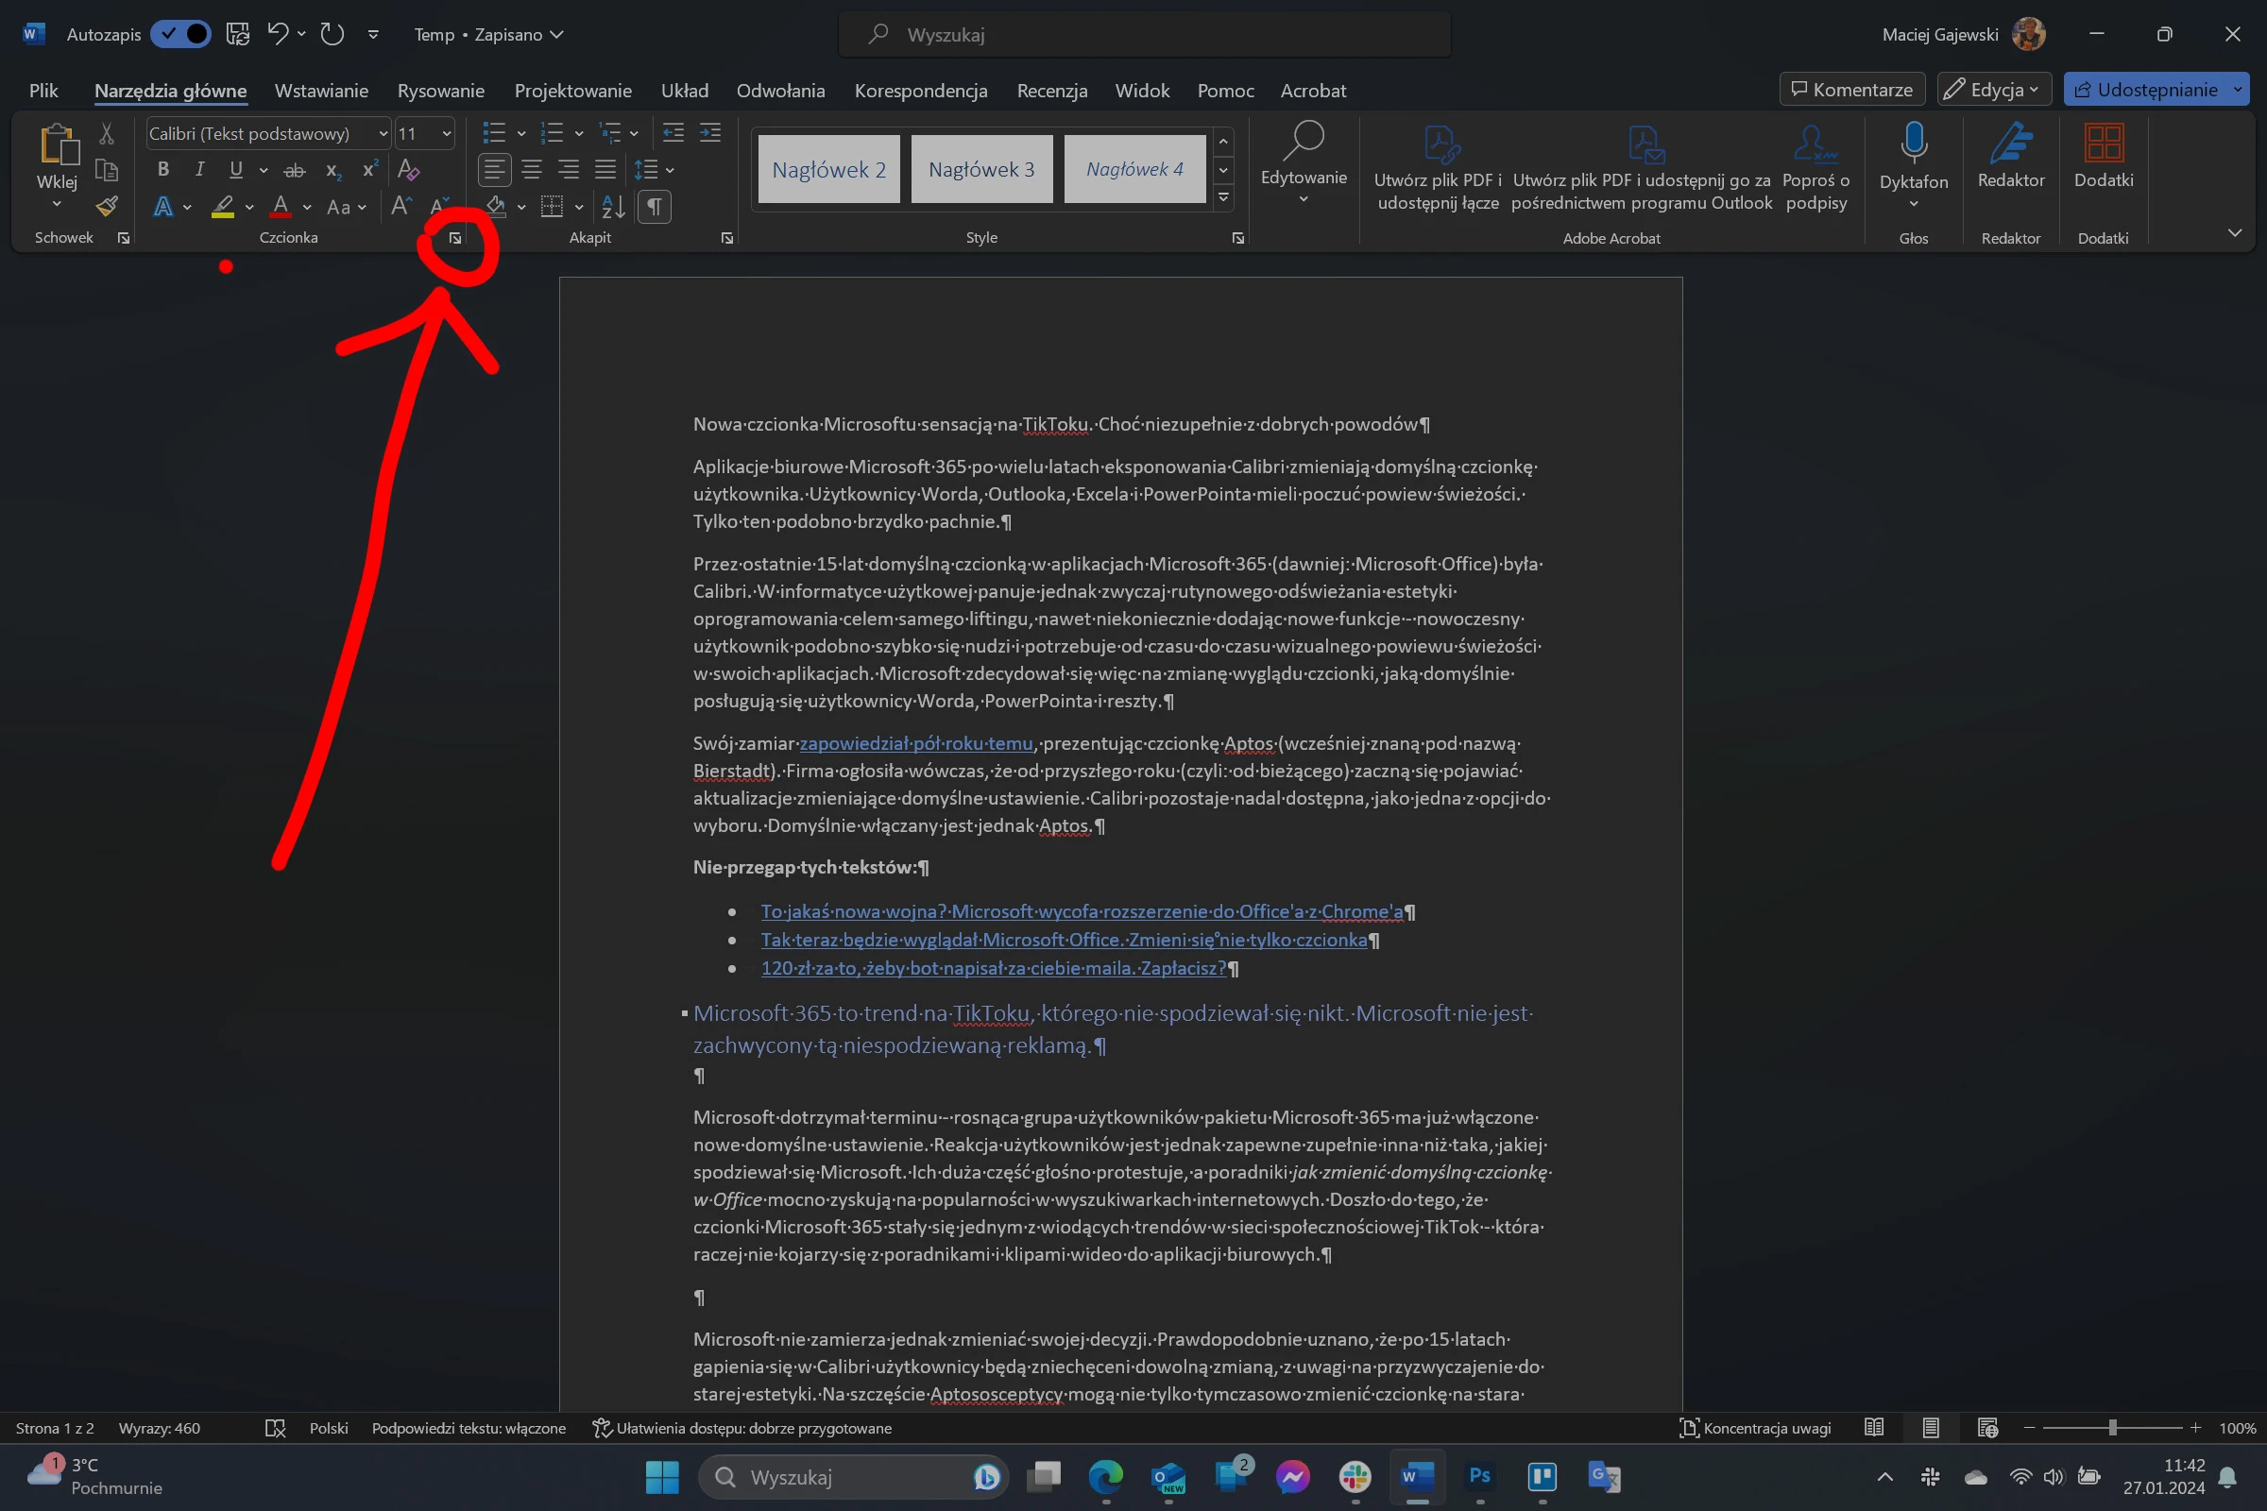Apply subscript formatting
Image resolution: width=2267 pixels, height=1511 pixels.
(333, 171)
